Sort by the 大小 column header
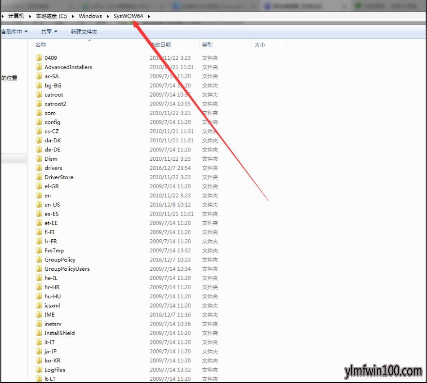This screenshot has width=427, height=383. click(259, 44)
